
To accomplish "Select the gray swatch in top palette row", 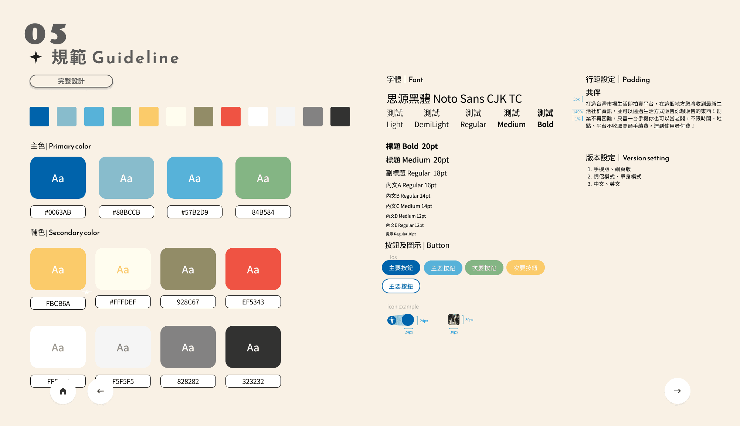I will 313,117.
